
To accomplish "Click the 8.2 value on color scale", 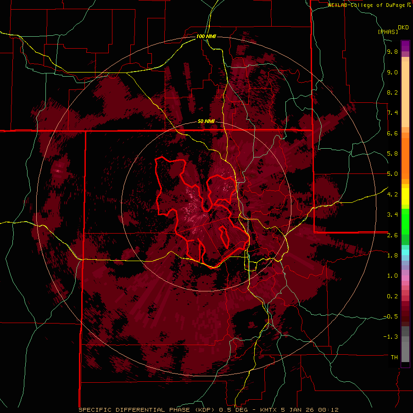I will [392, 92].
